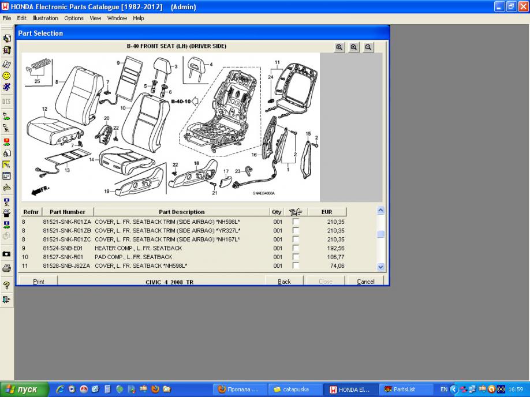This screenshot has height=397, width=530.
Task: Tick the checkbox for PAD COMP. row
Action: point(296,257)
